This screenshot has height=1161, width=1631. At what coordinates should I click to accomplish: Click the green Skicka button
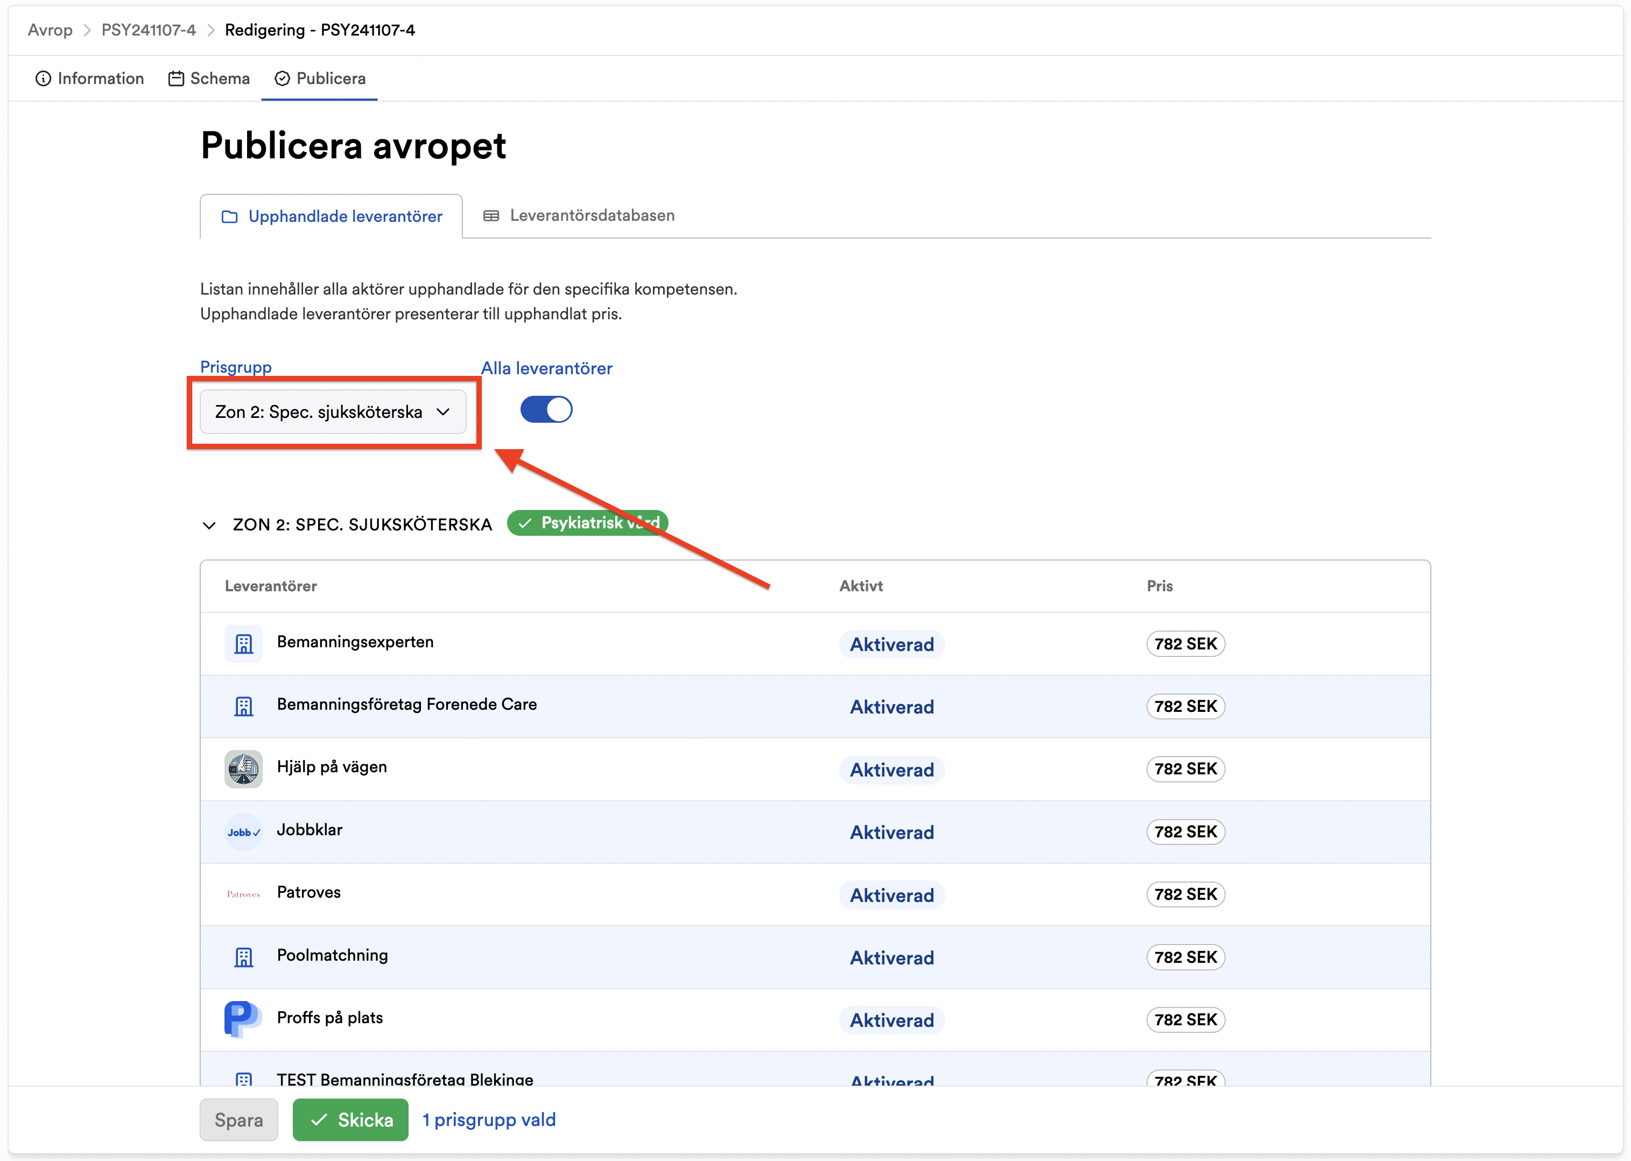click(x=350, y=1120)
